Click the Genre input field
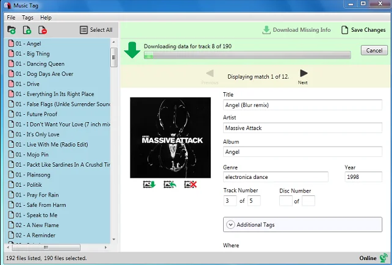The image size is (392, 265). click(276, 177)
